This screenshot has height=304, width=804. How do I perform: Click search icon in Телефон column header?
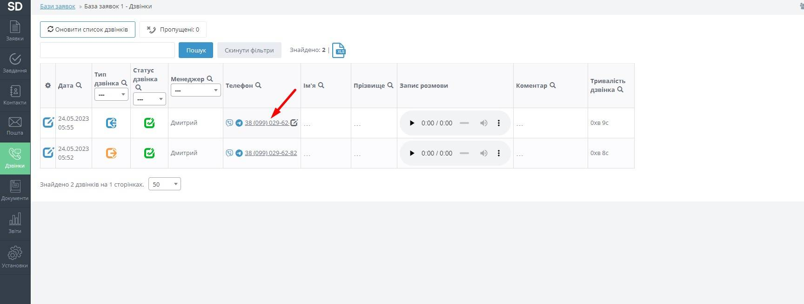tap(259, 85)
